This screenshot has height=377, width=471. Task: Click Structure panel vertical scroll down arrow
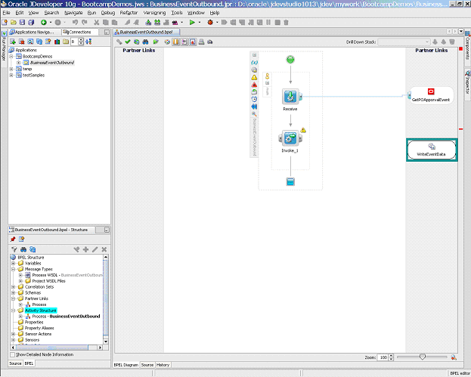tap(106, 341)
